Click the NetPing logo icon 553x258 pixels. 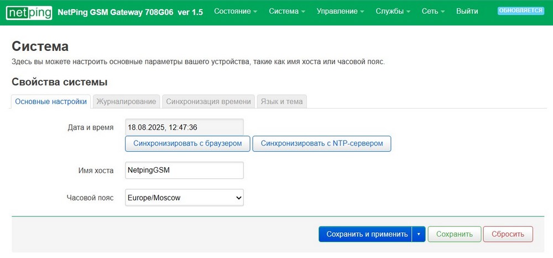(29, 12)
